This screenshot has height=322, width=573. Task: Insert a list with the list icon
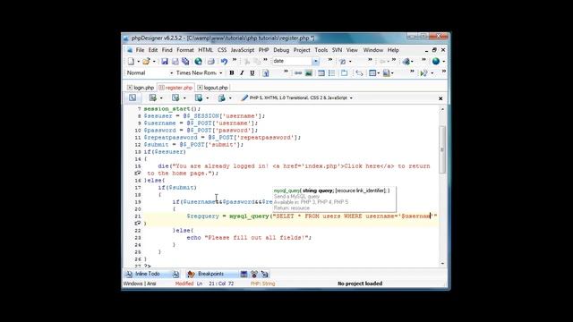(x=331, y=73)
